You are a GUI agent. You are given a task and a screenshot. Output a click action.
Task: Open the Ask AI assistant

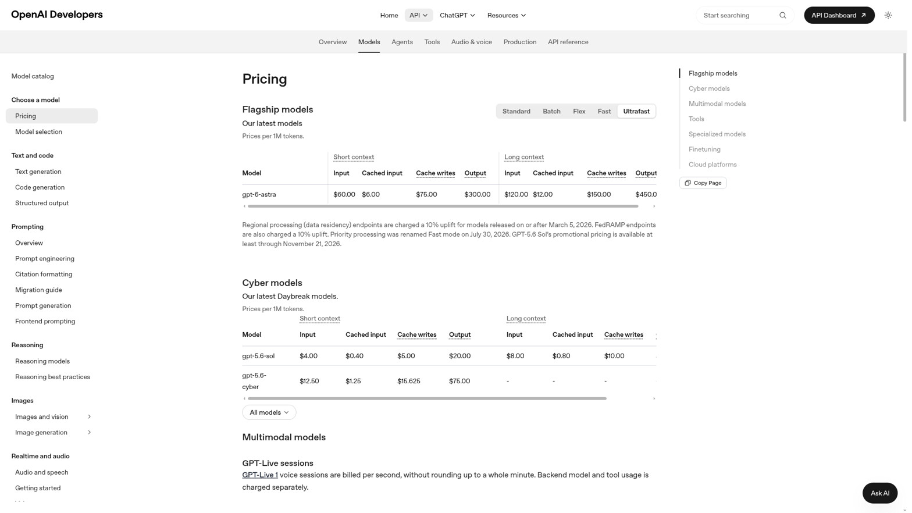click(879, 493)
